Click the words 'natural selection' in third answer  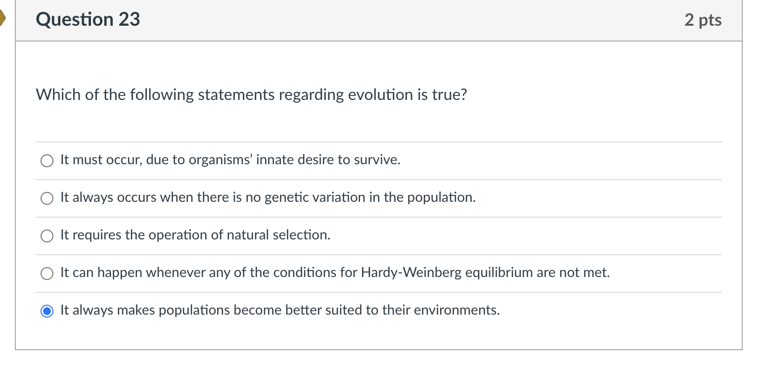pyautogui.click(x=278, y=235)
